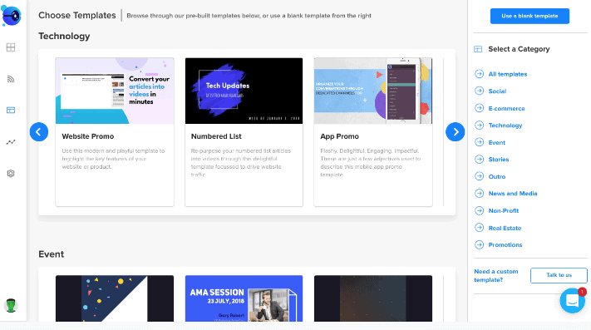Open the Tech Updates Numbered List thumbnail
Viewport: 591px width, 330px height.
[x=244, y=91]
